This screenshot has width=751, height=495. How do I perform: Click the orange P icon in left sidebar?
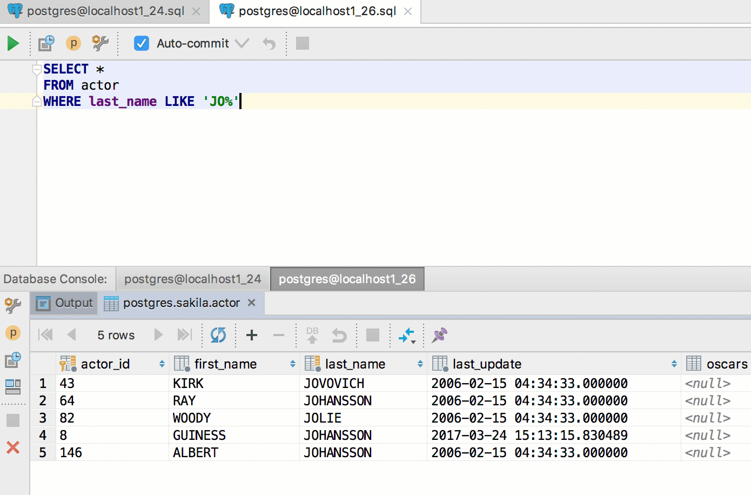point(13,333)
